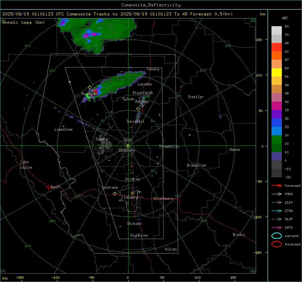Click the Banff label
Image resolution: width=302 pixels, height=282 pixels.
[55, 187]
